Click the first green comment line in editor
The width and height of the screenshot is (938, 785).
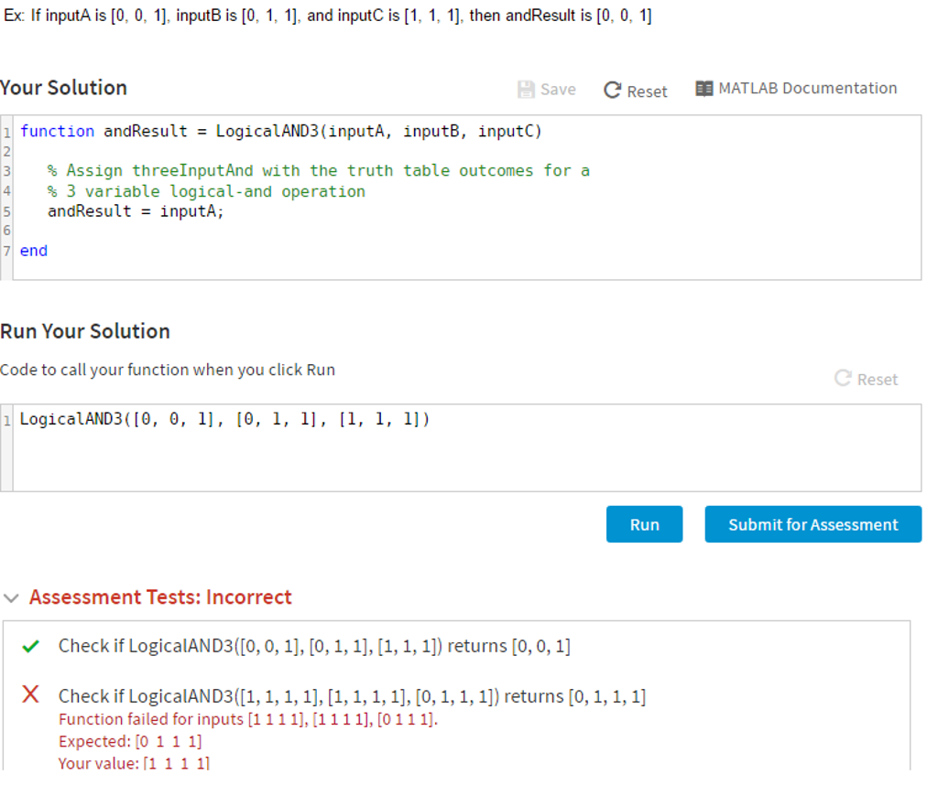coord(318,170)
